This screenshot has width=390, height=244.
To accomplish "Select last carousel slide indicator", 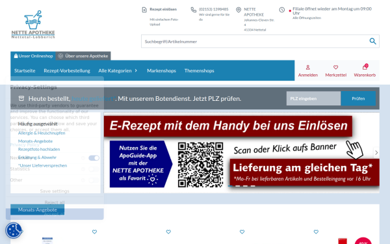I will [253, 186].
